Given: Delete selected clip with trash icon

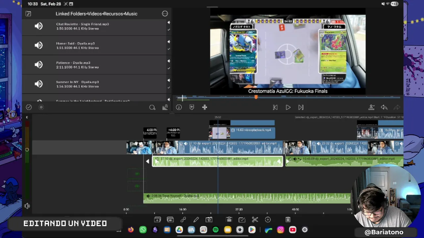Looking at the screenshot, I should [288, 219].
